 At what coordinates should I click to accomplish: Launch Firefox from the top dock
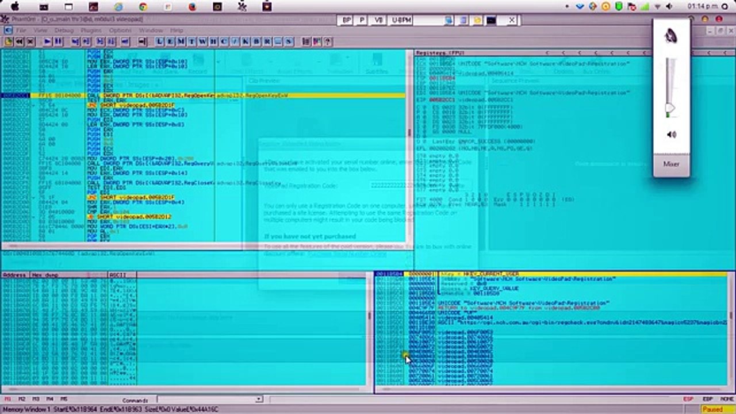pyautogui.click(x=193, y=7)
